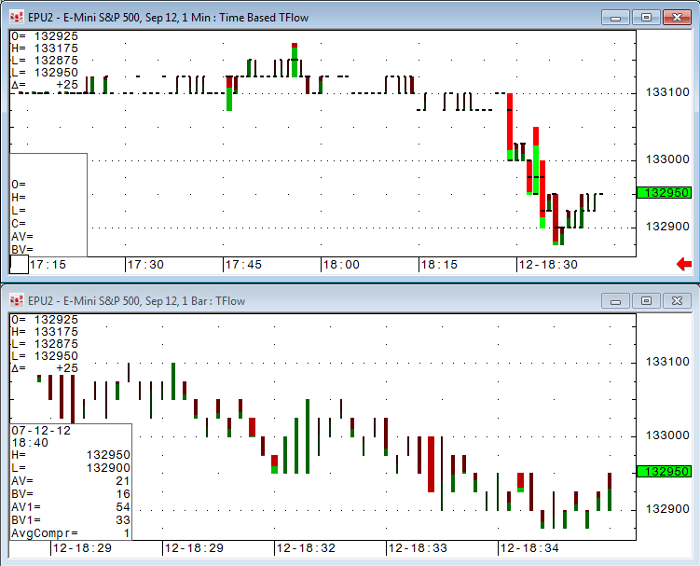
Task: Minimize the 1 Bar TFlow chart window
Action: point(615,300)
